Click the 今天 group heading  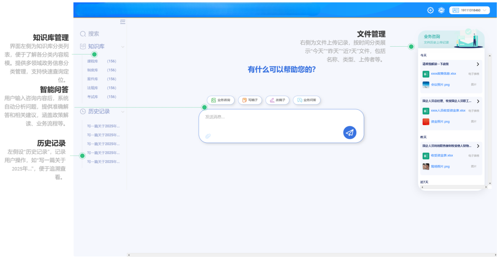point(423,55)
